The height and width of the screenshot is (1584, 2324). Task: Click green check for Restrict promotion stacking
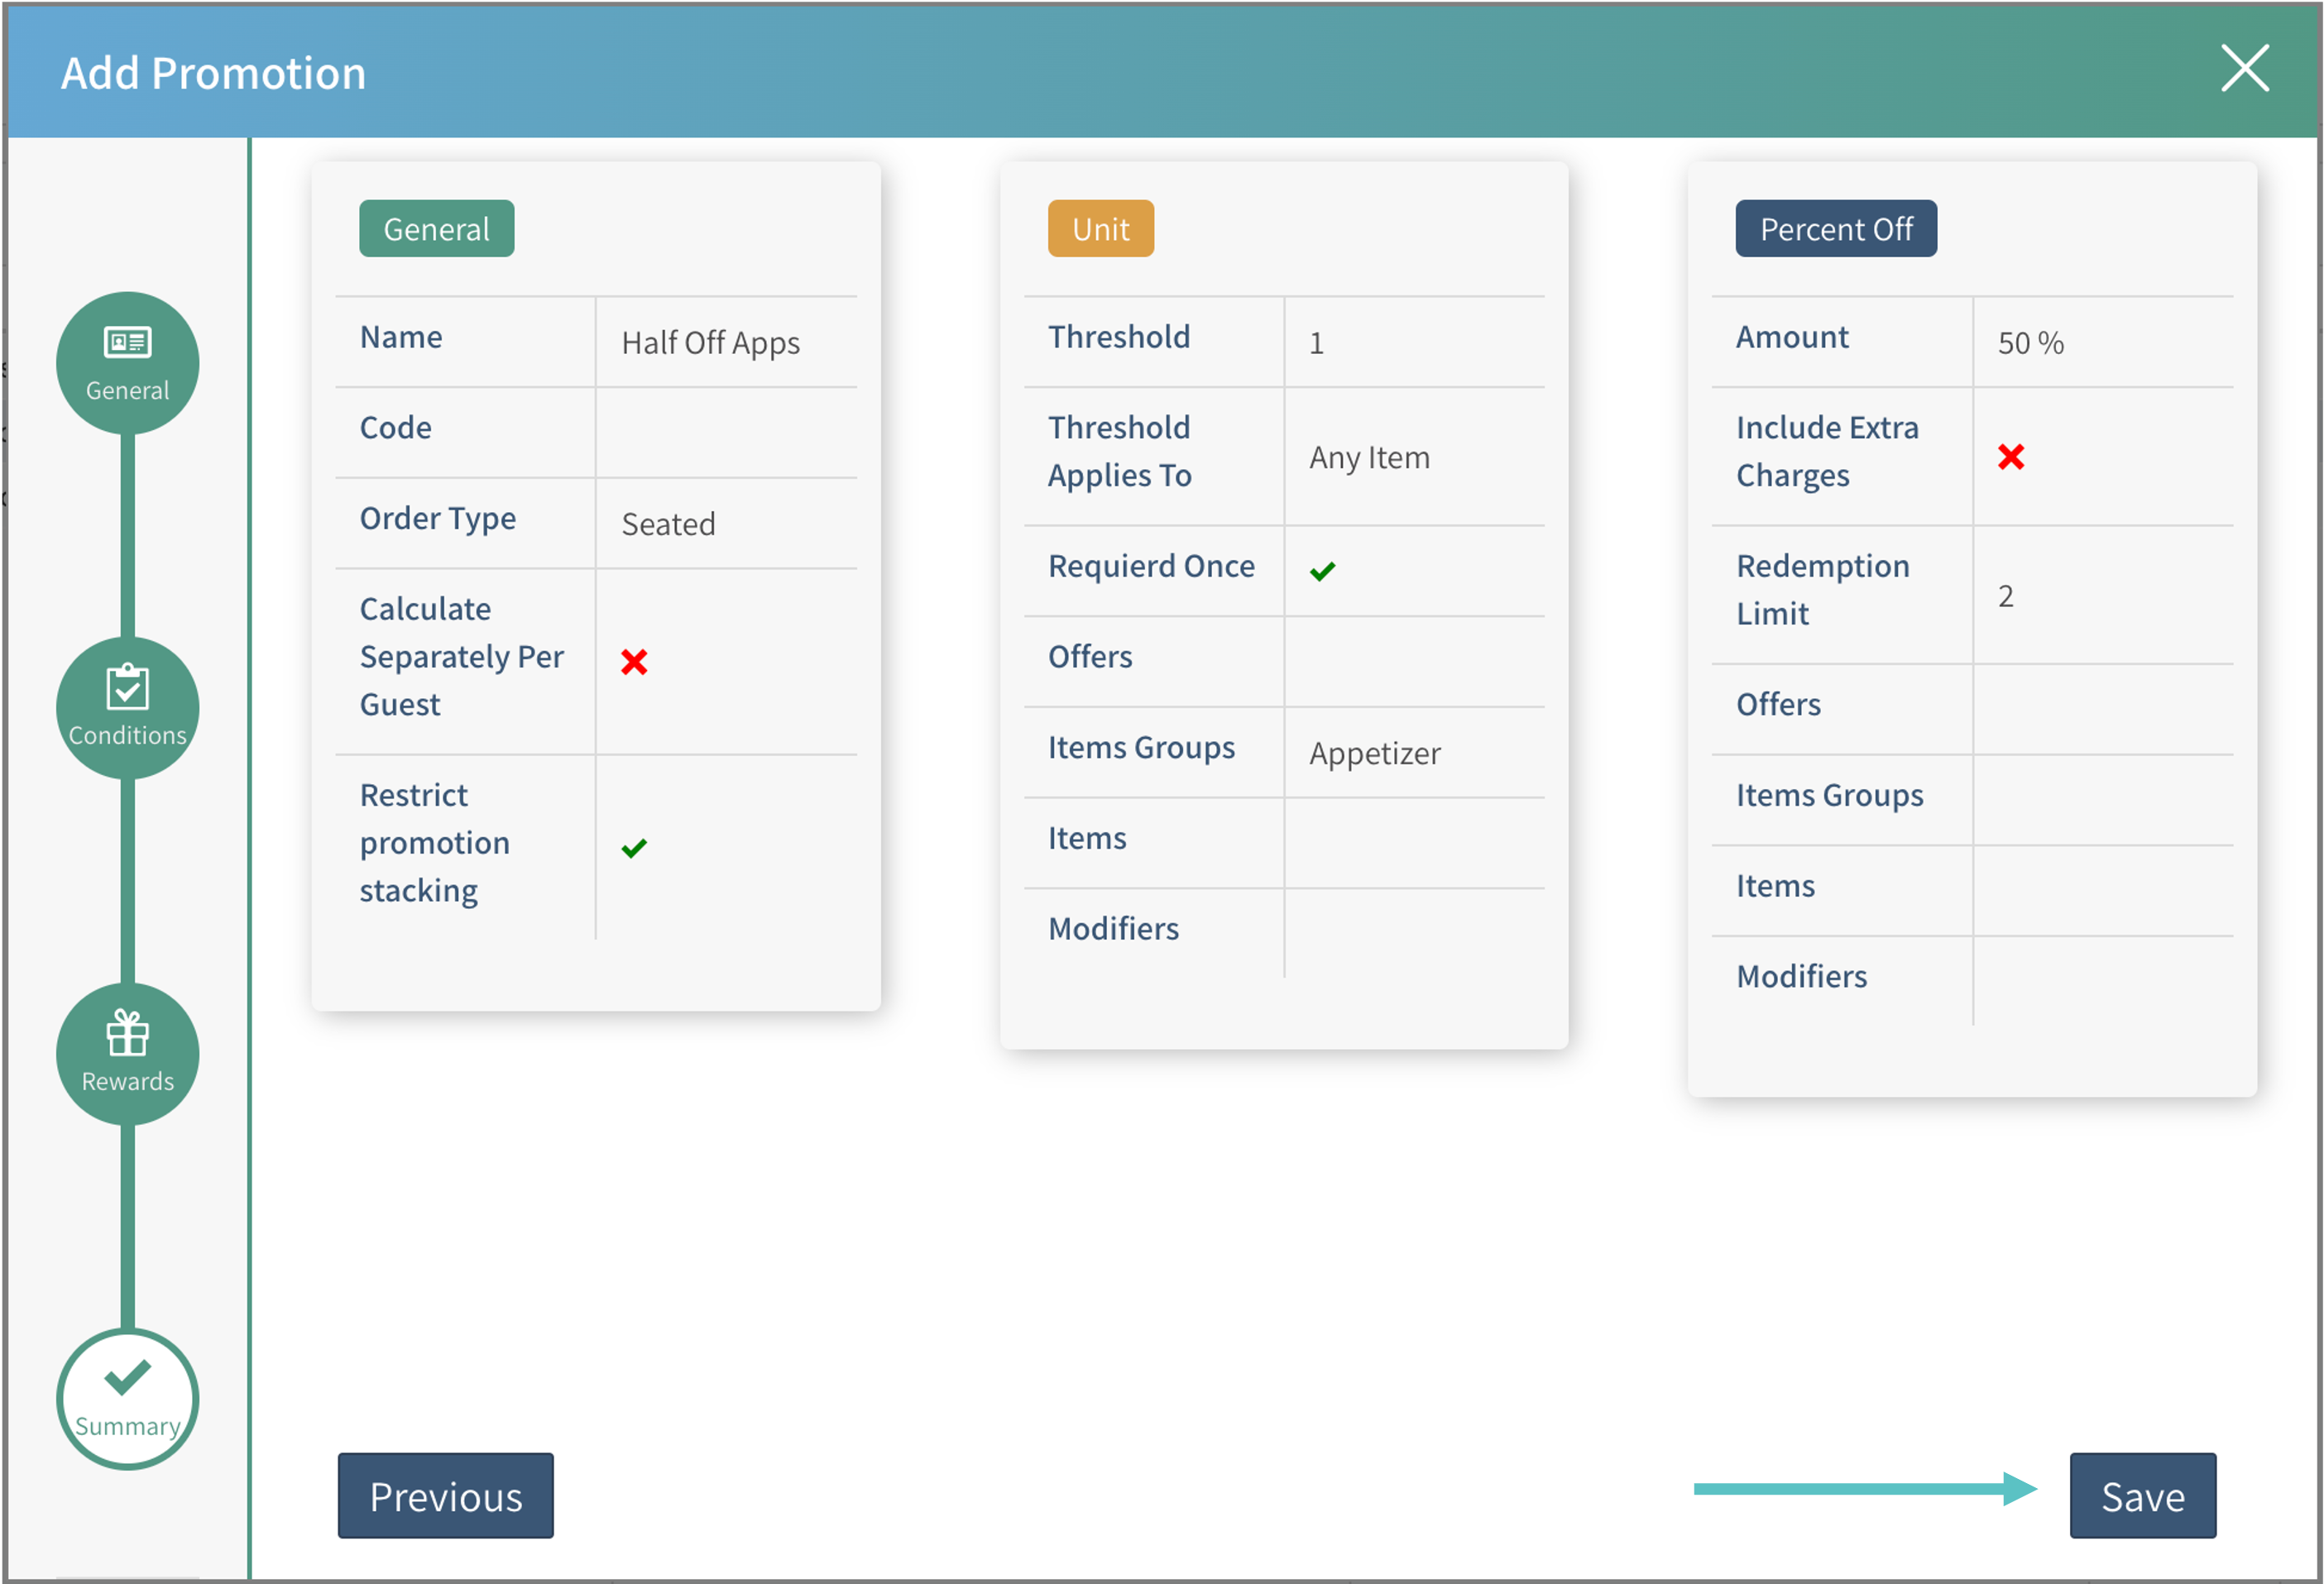(x=634, y=847)
